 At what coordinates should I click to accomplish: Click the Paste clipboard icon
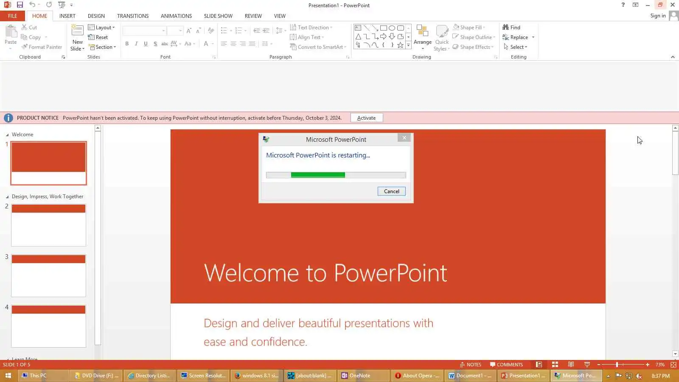(x=11, y=32)
